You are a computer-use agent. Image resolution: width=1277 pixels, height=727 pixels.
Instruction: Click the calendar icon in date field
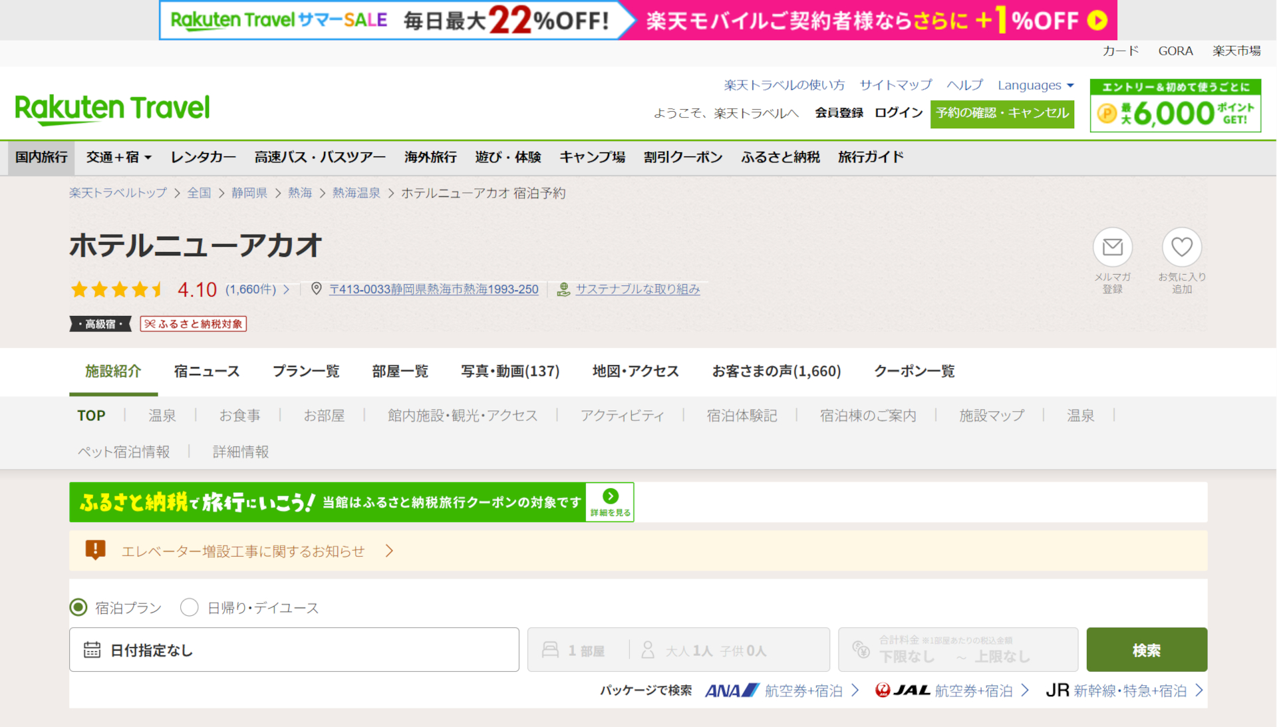point(92,650)
